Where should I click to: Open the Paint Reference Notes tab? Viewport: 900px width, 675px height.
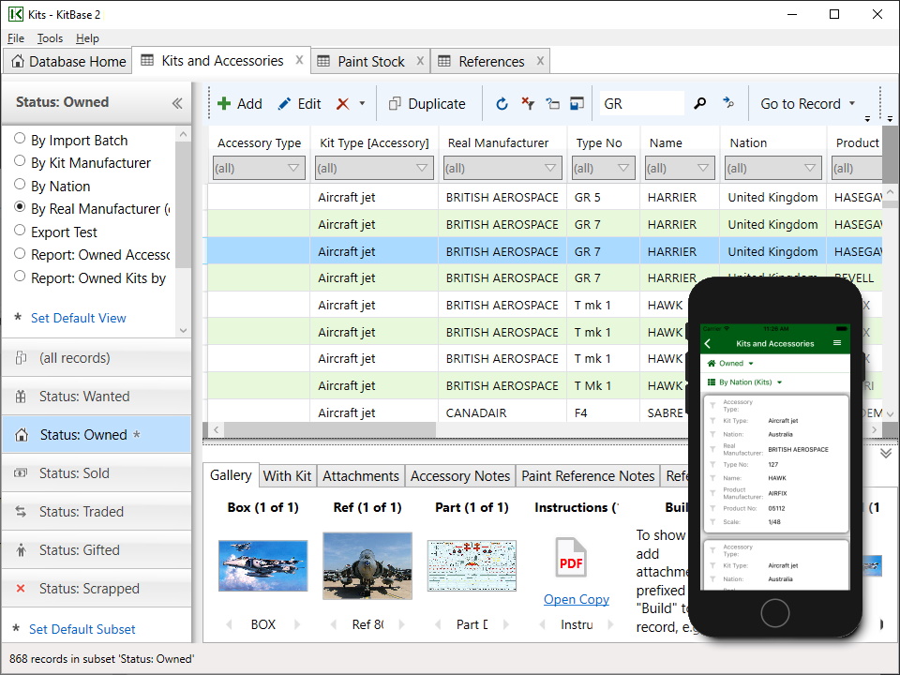[x=588, y=476]
